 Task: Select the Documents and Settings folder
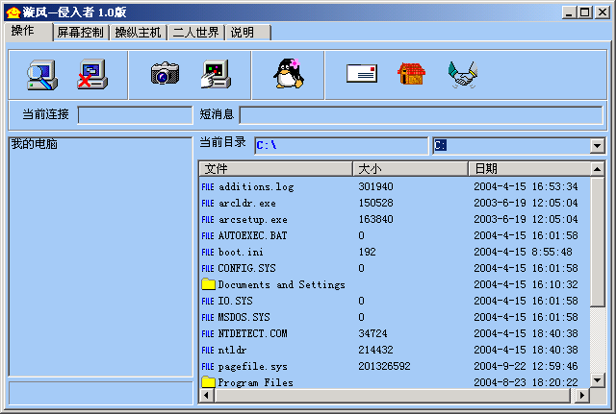pos(280,284)
